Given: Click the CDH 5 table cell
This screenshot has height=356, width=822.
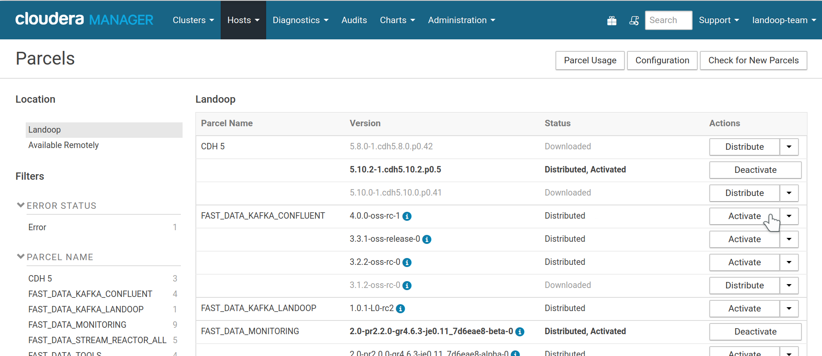Looking at the screenshot, I should coord(213,146).
